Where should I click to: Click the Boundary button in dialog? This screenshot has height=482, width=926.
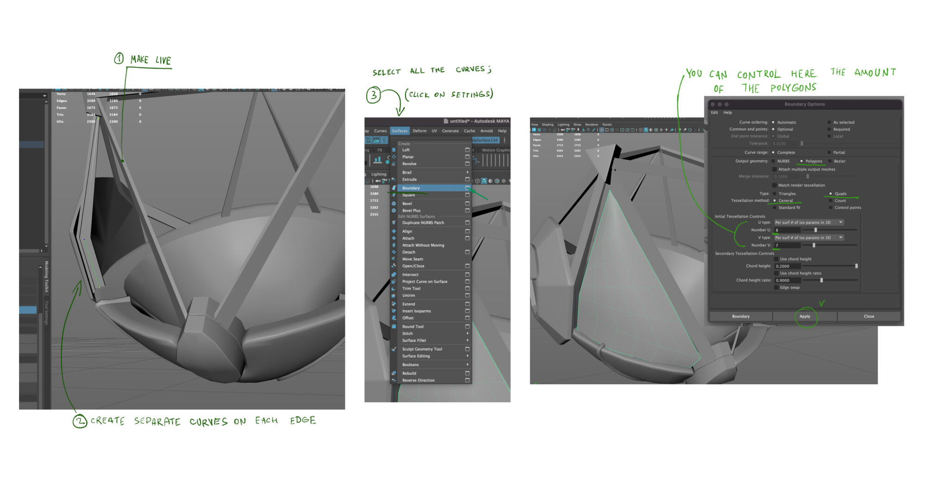click(x=741, y=317)
